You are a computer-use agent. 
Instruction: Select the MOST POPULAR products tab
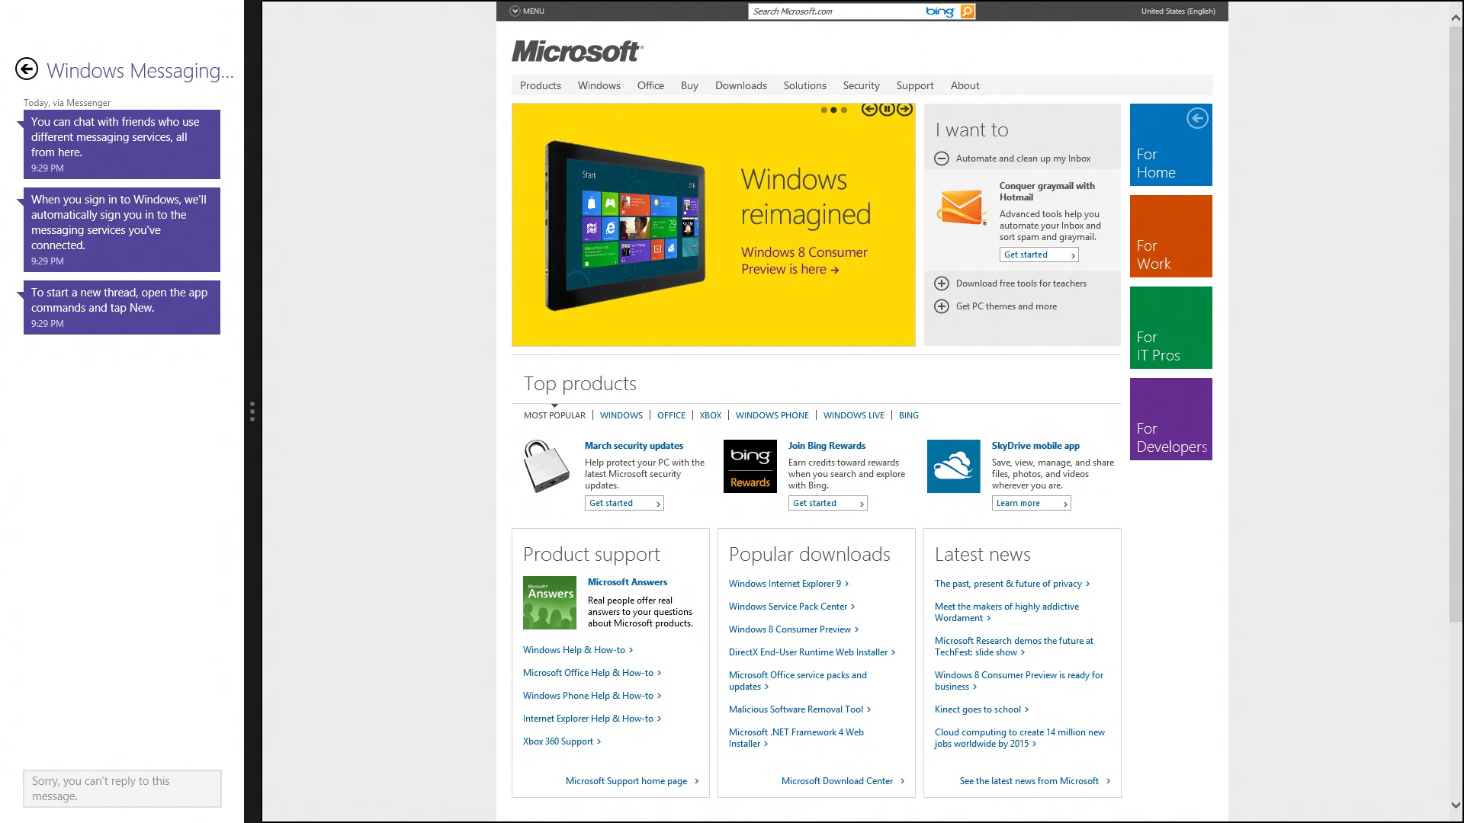[x=554, y=415]
